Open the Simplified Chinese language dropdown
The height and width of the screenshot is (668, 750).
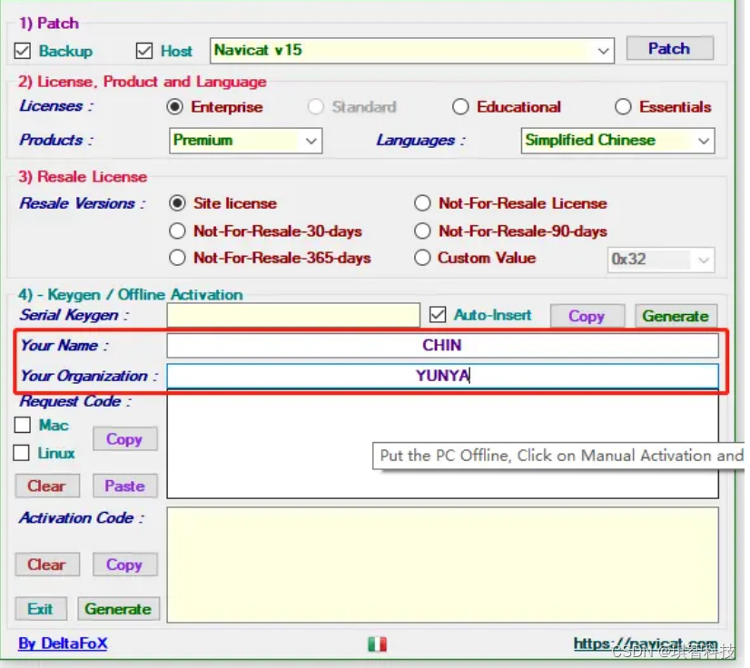coord(618,141)
